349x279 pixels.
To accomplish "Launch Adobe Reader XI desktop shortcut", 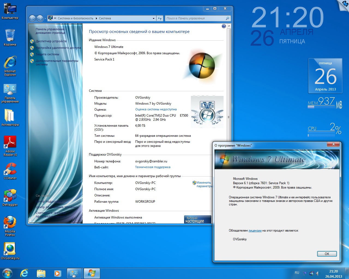I will [x=10, y=146].
